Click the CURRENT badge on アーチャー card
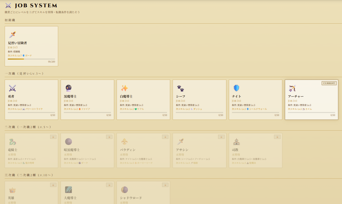 pos(329,83)
